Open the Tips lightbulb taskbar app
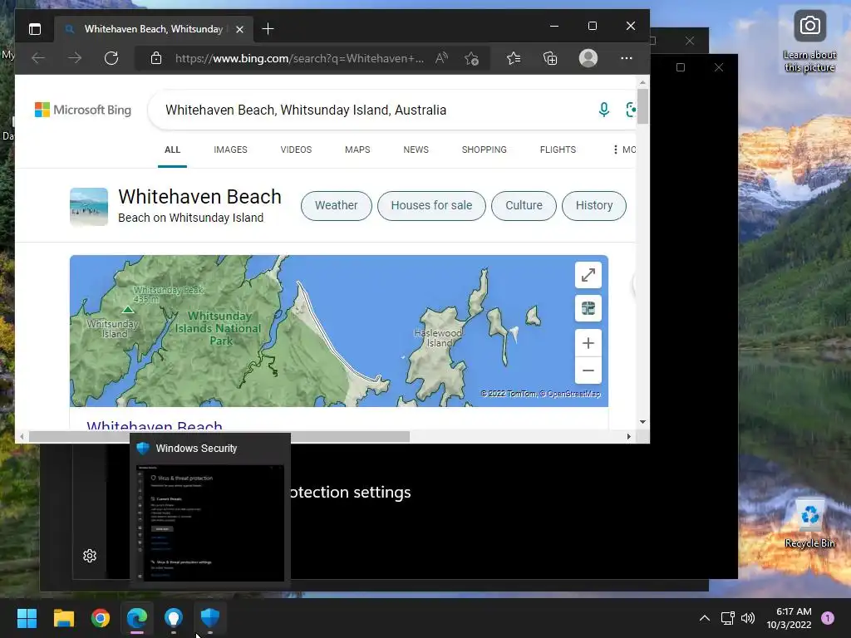Image resolution: width=851 pixels, height=638 pixels. [x=173, y=618]
